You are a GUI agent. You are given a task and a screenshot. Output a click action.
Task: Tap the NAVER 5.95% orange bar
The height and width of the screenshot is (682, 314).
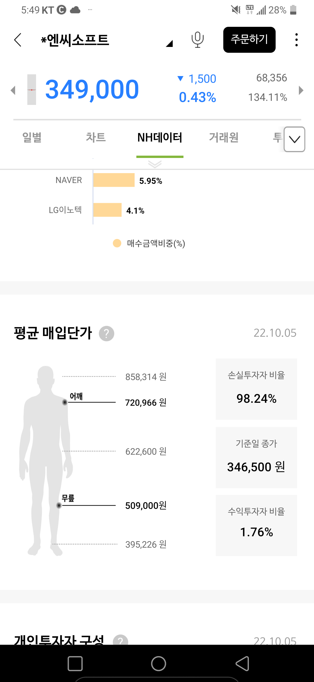114,180
